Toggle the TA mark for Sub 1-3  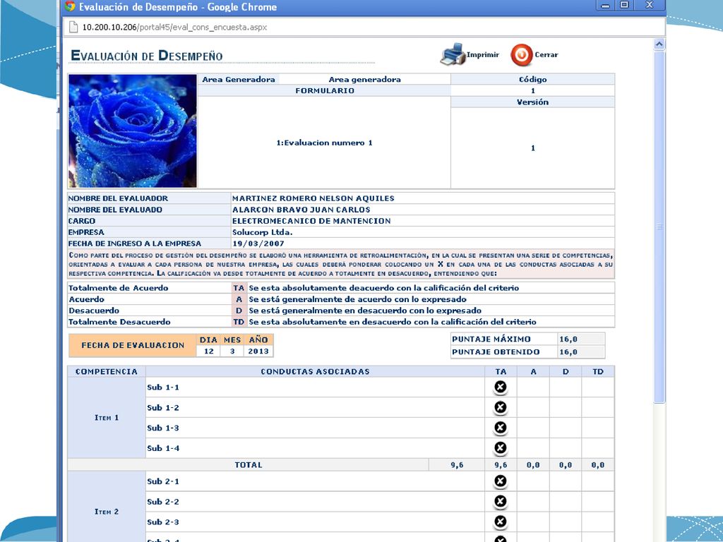[501, 427]
